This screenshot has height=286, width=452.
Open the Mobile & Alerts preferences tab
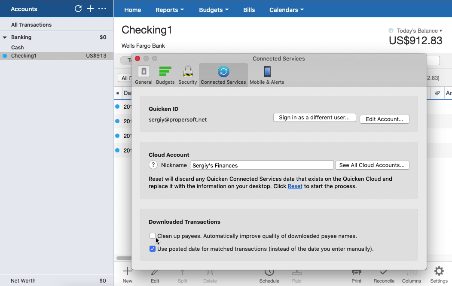pos(267,75)
